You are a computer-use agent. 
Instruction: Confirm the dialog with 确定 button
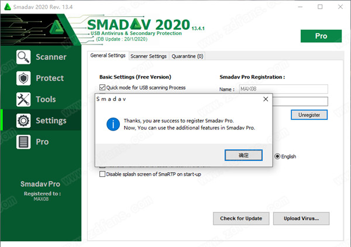click(243, 155)
